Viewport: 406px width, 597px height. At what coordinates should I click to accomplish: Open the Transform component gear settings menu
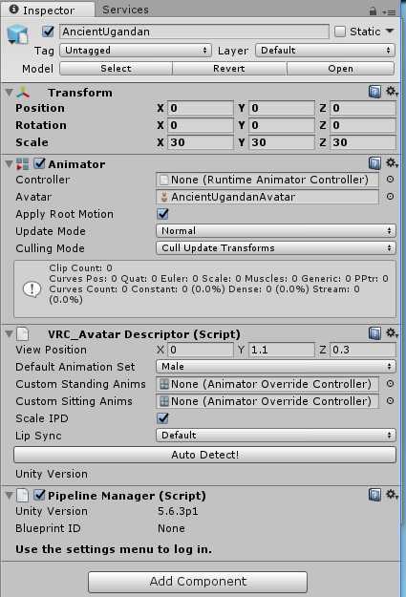coord(392,92)
